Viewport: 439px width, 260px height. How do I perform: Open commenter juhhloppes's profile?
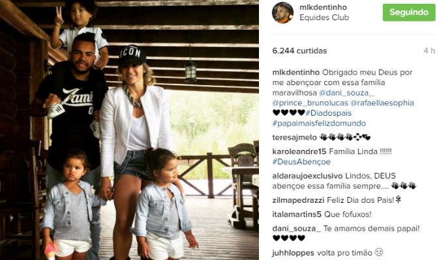[x=294, y=253]
